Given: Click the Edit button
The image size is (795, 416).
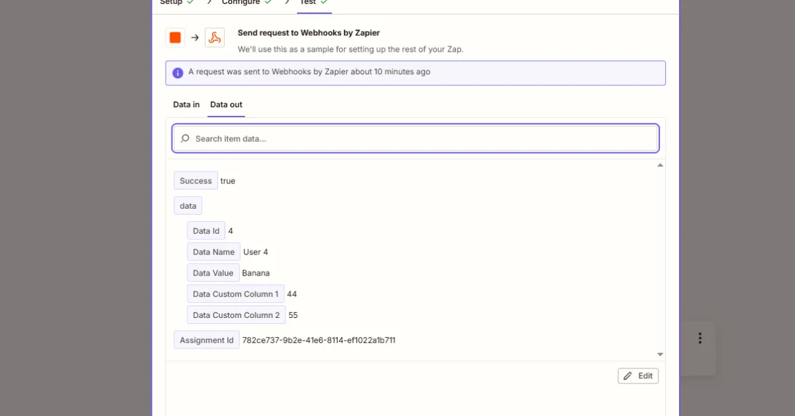Looking at the screenshot, I should [x=638, y=376].
